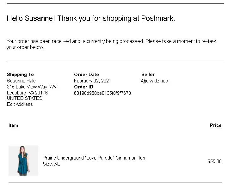Screen dimensions: 234x187
Task: Click the Edit Address link
Action: 20,104
